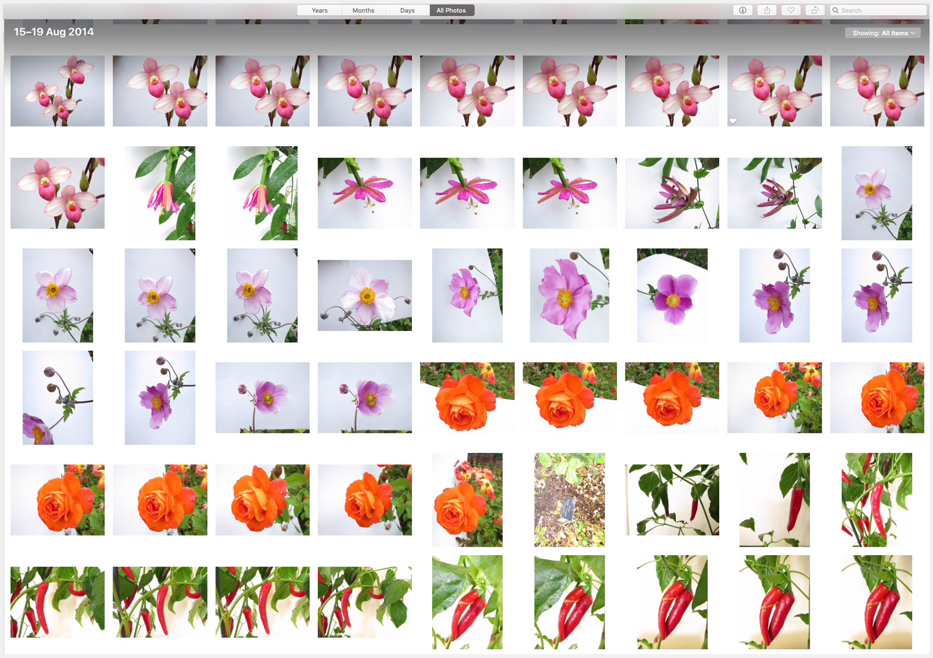The width and height of the screenshot is (933, 658).
Task: Click the 15–19 Aug 2014 date heading
Action: pos(54,32)
